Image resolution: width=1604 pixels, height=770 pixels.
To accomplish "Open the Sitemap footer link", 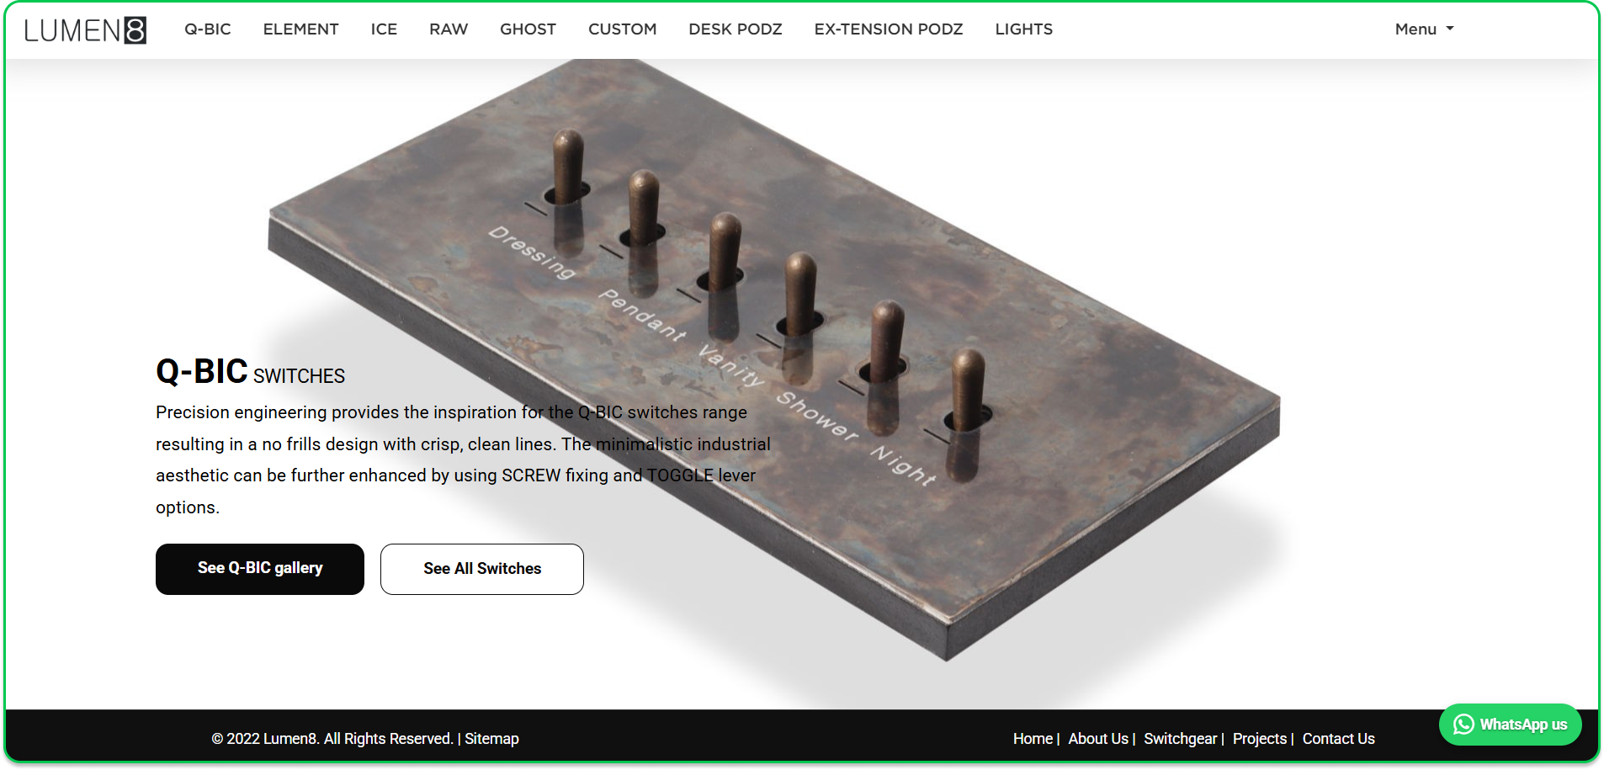I will point(491,739).
